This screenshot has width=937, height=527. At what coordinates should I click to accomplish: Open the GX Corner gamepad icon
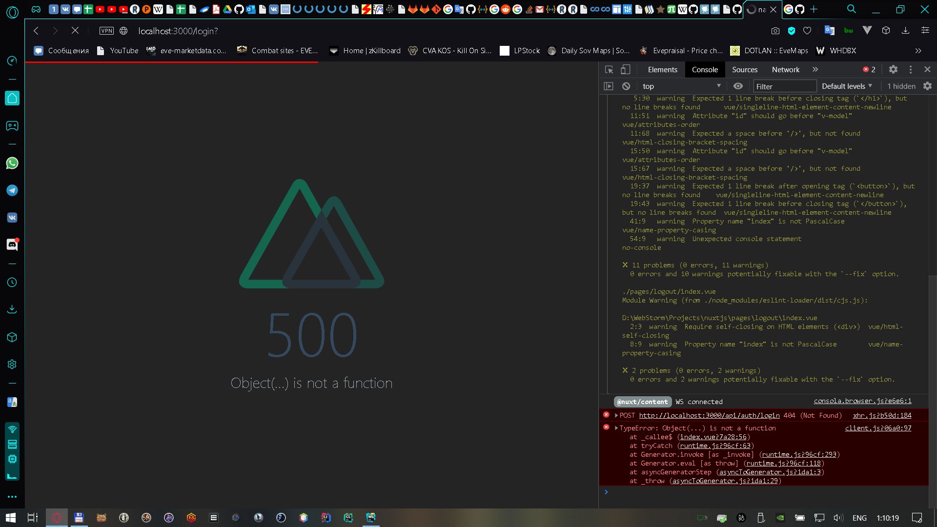click(12, 126)
